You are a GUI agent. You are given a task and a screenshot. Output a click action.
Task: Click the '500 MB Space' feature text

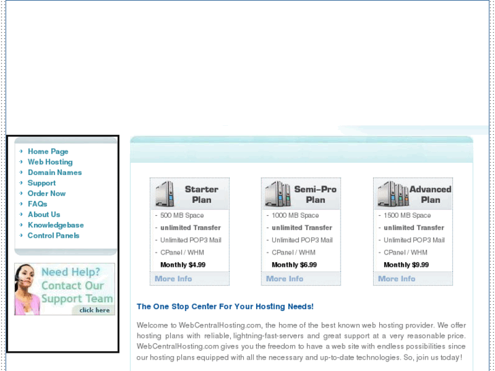(182, 215)
